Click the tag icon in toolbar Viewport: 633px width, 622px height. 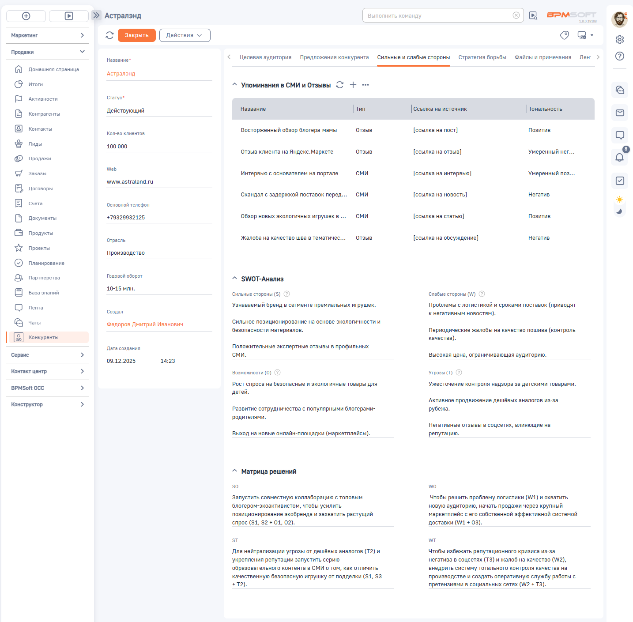(564, 35)
